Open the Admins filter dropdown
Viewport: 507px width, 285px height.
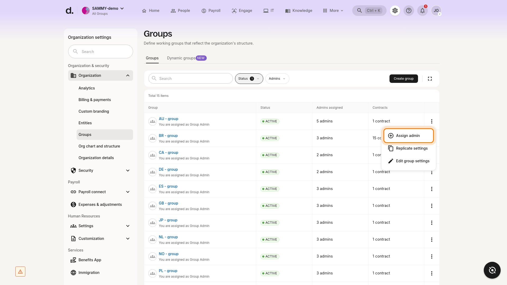pos(277,78)
